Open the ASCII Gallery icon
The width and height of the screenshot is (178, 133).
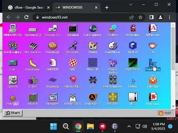13,46
